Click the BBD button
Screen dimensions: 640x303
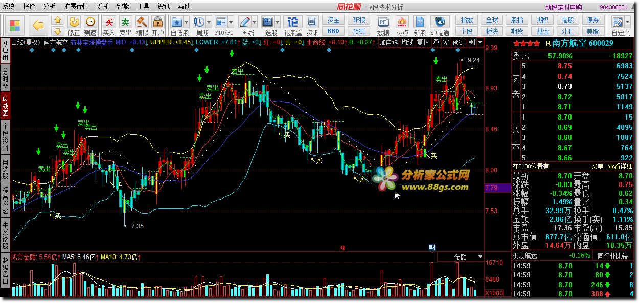coord(334,31)
